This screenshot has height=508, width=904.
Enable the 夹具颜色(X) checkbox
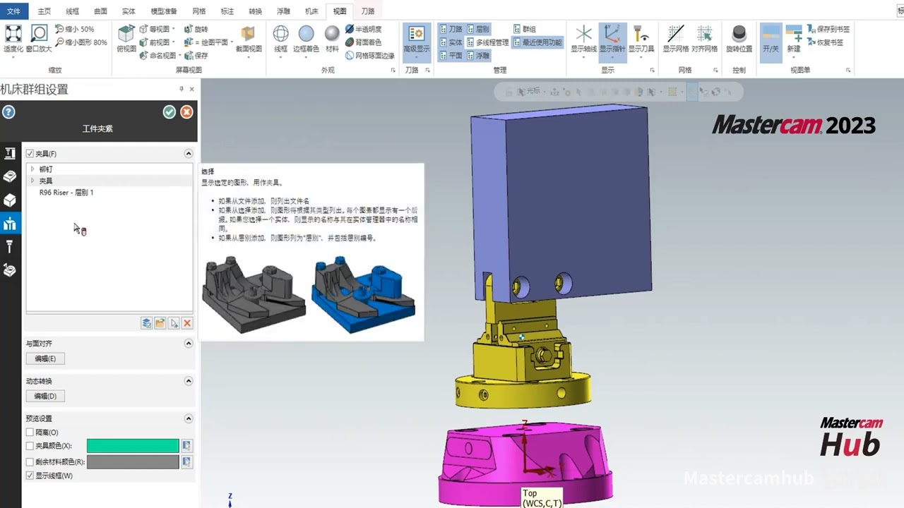tap(30, 446)
